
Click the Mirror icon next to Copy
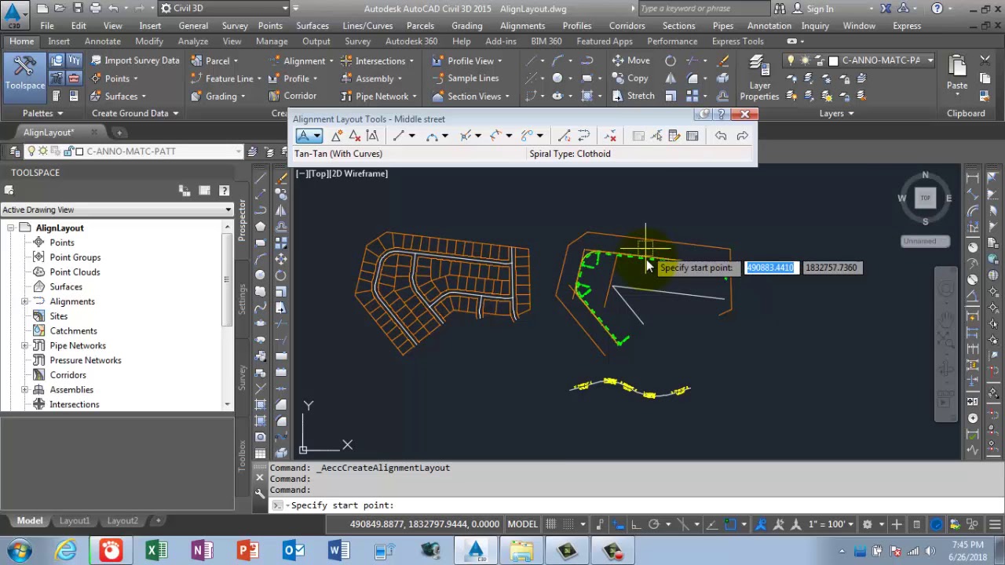[x=671, y=78]
